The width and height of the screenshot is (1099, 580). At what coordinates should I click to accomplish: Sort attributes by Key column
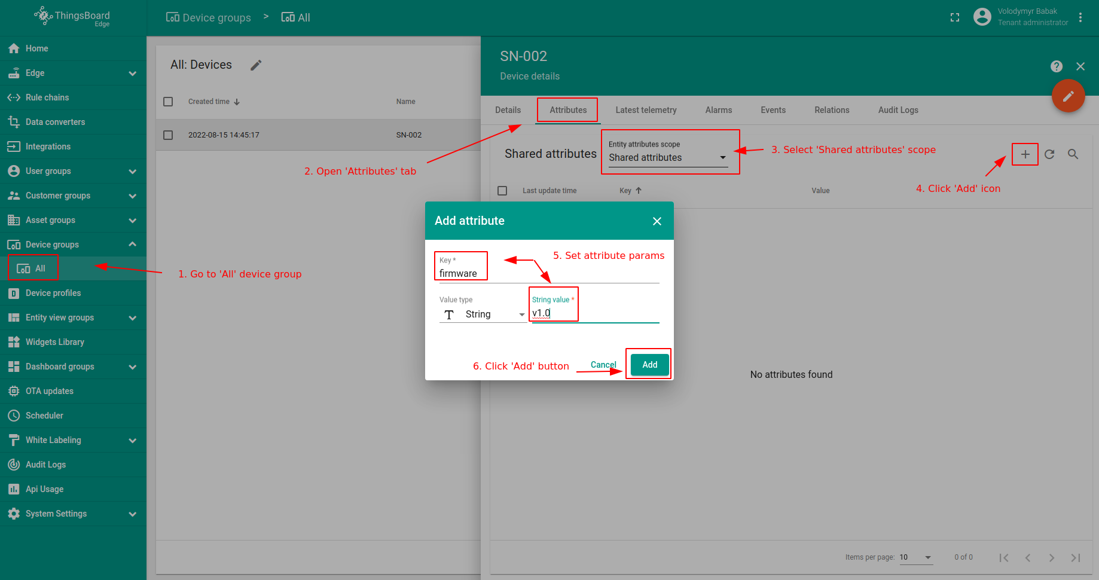(x=631, y=191)
